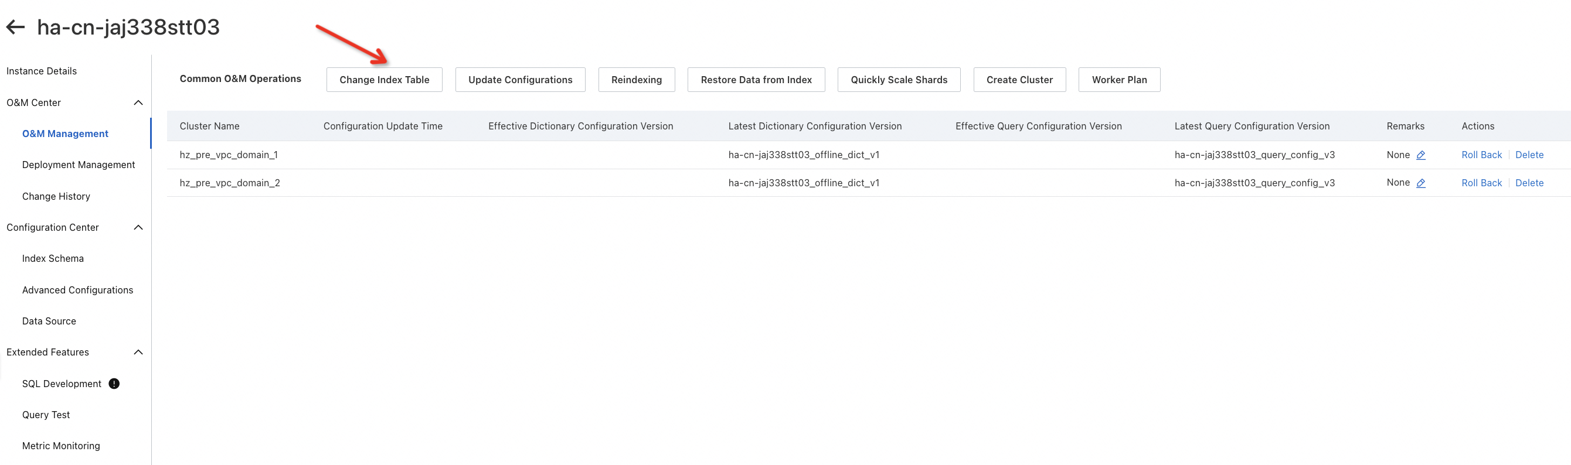The height and width of the screenshot is (465, 1571).
Task: Open Instance Details page
Action: click(42, 71)
